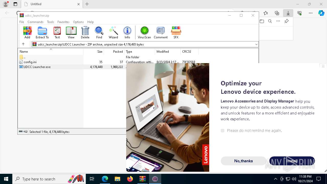Screen dimensions: 327x184
Task: Click the SFX toolbar icon
Action: pyautogui.click(x=176, y=32)
